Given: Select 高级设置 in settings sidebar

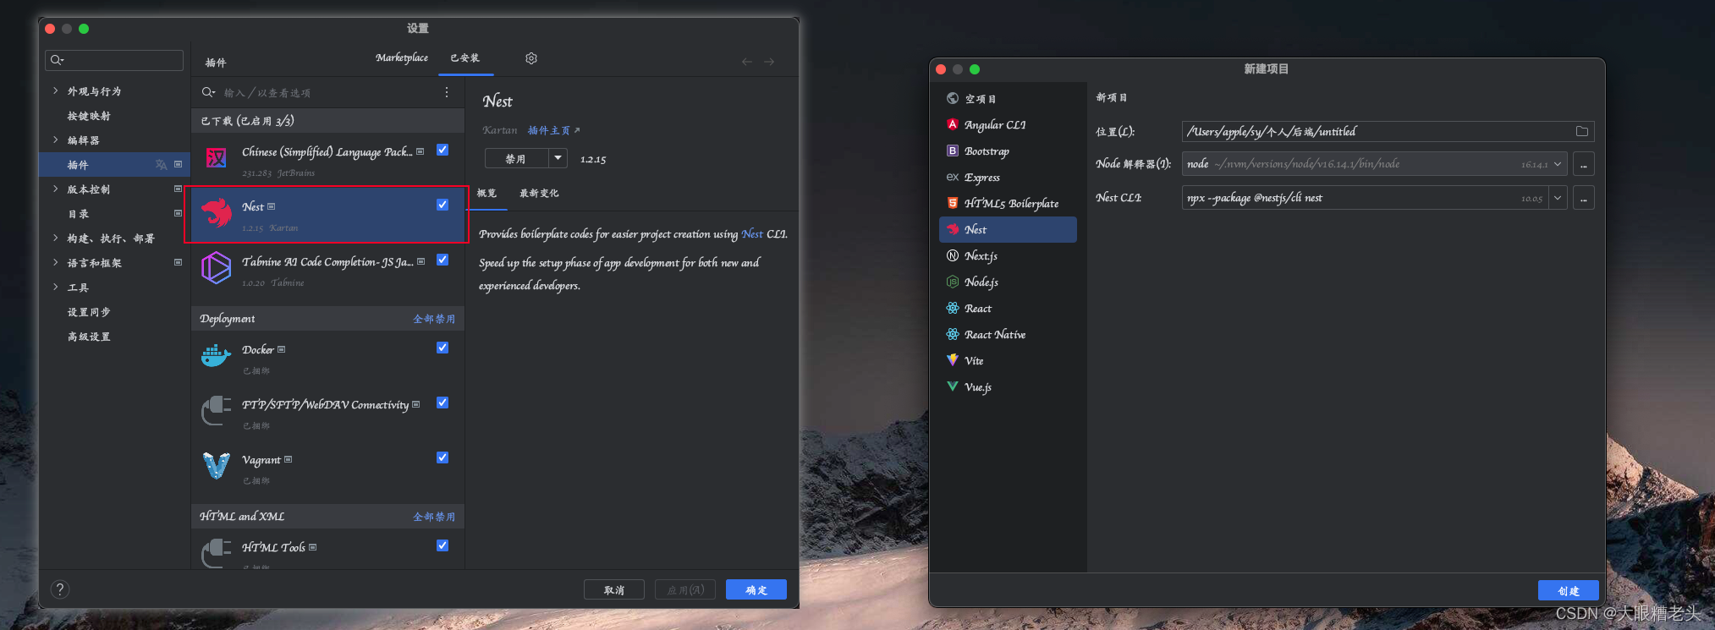Looking at the screenshot, I should 89,337.
